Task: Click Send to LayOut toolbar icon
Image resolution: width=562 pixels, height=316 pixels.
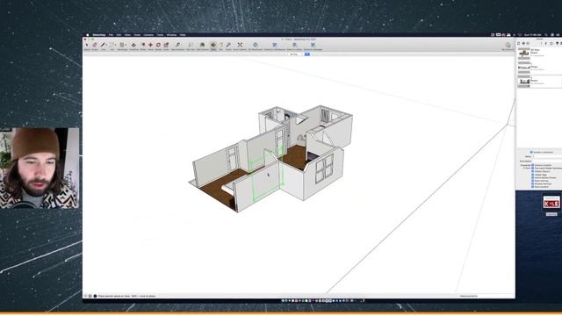Action: pyautogui.click(x=294, y=45)
